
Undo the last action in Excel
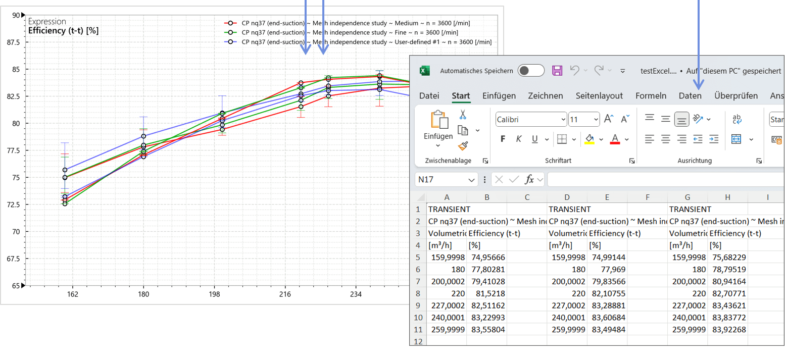coord(574,71)
